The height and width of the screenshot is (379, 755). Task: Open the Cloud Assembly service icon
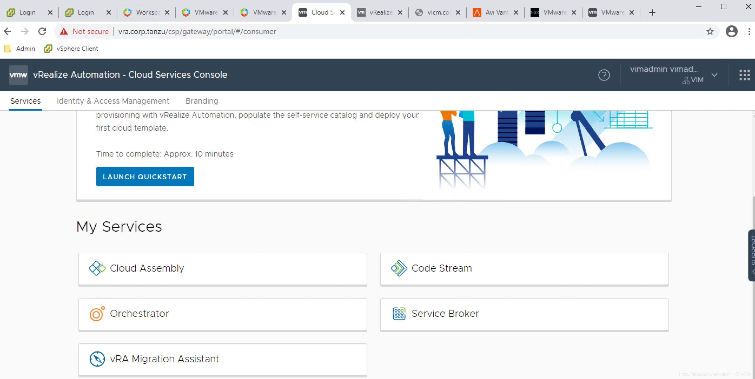pos(97,268)
